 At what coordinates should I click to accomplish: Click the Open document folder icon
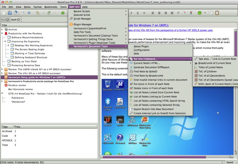pyautogui.click(x=10, y=13)
